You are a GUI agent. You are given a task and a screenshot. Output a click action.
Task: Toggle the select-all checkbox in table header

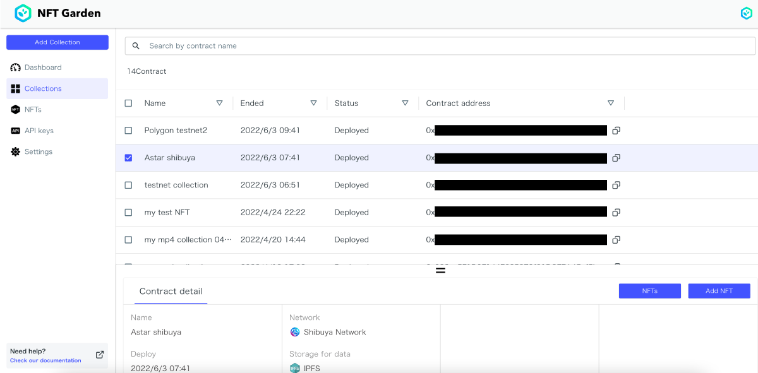pos(129,104)
